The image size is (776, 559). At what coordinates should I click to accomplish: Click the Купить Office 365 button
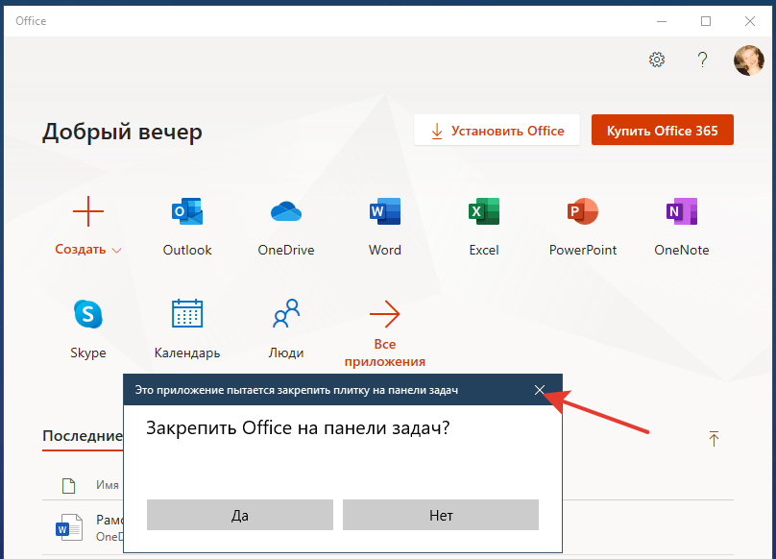click(662, 131)
